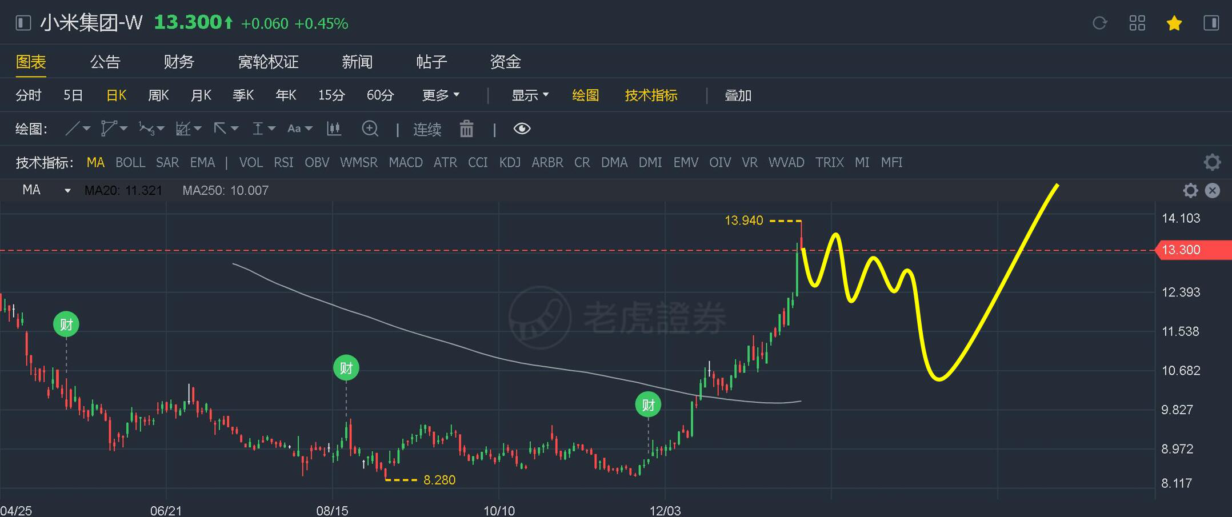Expand the channel tool dropdown arrow
1232x517 pixels.
[x=123, y=129]
